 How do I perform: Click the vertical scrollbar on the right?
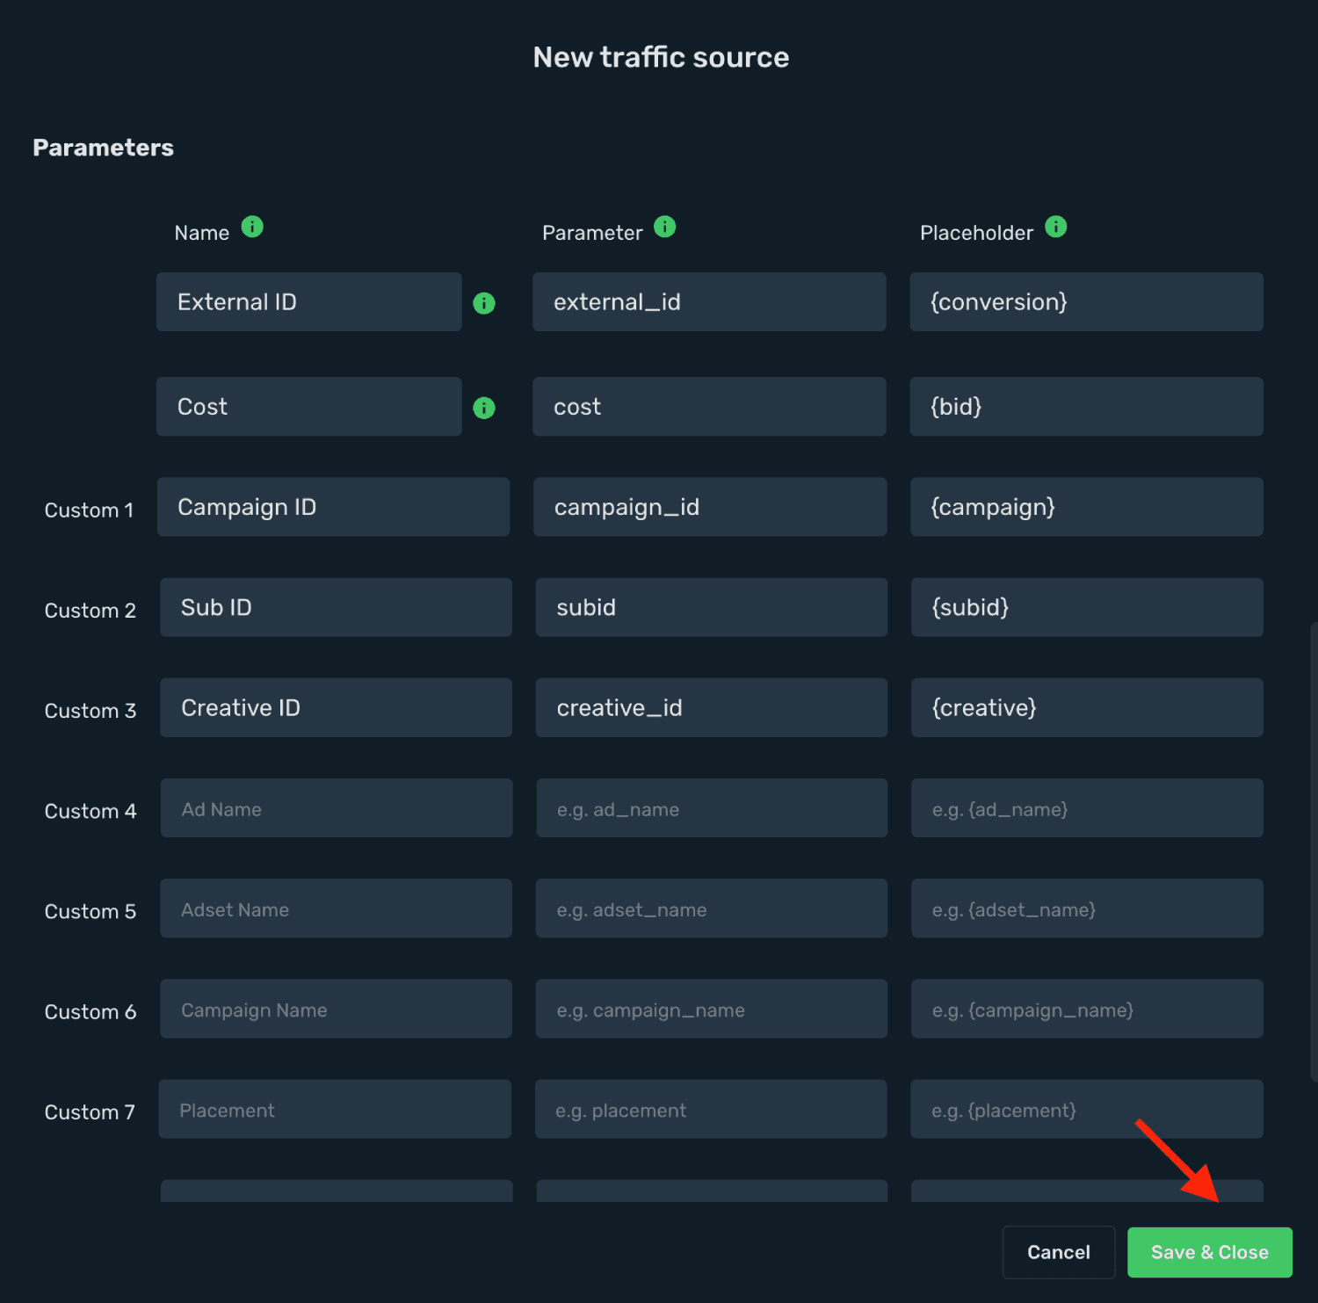(x=1314, y=851)
